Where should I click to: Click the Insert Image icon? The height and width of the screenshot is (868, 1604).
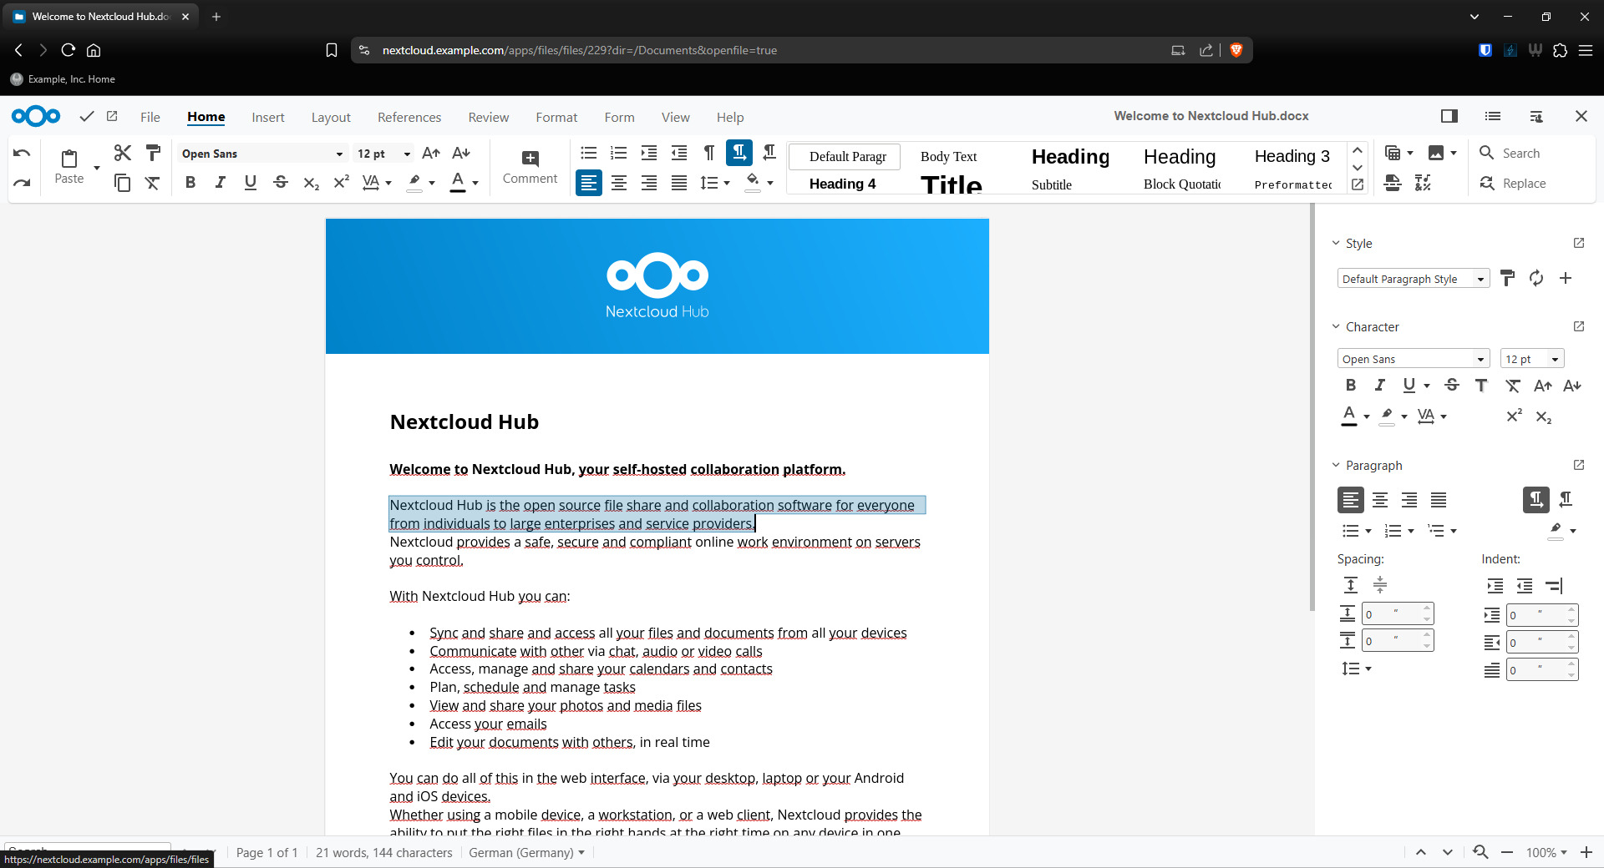click(1435, 153)
